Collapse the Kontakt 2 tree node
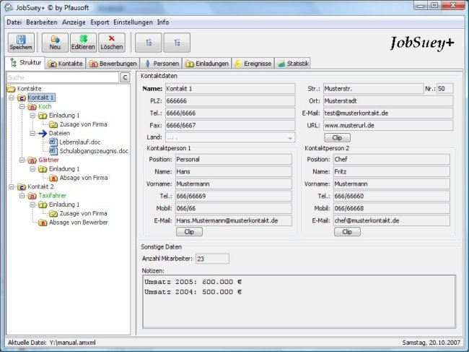The image size is (469, 352). (12, 186)
